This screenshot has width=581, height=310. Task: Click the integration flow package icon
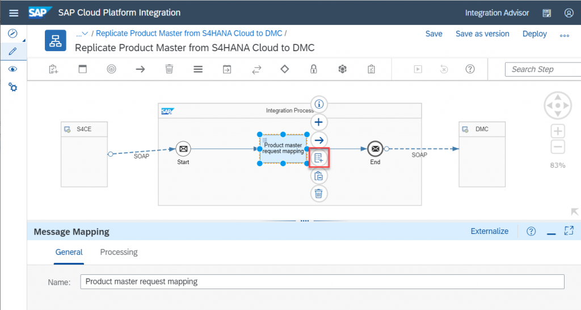click(56, 40)
